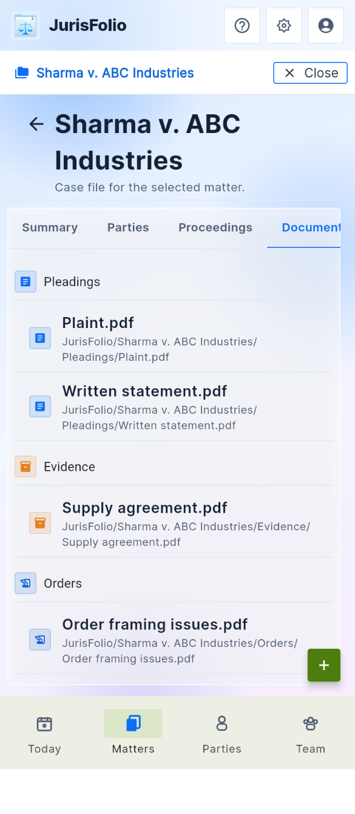Image resolution: width=355 pixels, height=814 pixels.
Task: Click the Matters nav icon
Action: [x=133, y=723]
